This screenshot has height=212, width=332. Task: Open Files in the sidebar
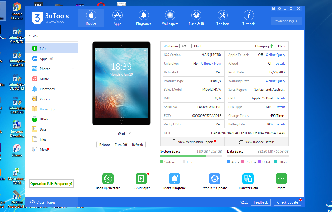(x=51, y=139)
